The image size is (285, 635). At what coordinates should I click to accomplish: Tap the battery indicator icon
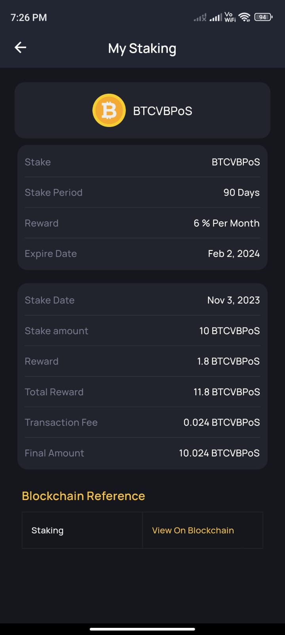tap(263, 17)
